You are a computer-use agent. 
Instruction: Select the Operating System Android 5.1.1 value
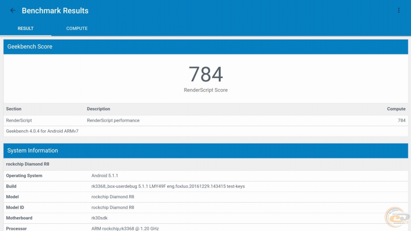coord(105,176)
